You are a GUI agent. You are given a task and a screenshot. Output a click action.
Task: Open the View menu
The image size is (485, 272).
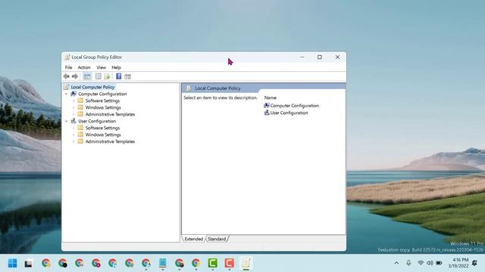(x=101, y=67)
